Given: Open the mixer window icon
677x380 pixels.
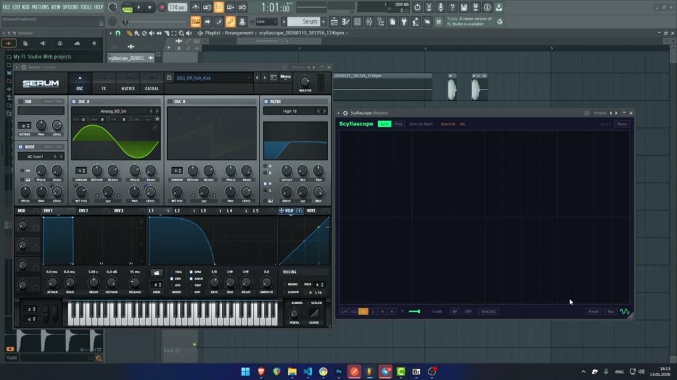Looking at the screenshot, I should [369, 22].
